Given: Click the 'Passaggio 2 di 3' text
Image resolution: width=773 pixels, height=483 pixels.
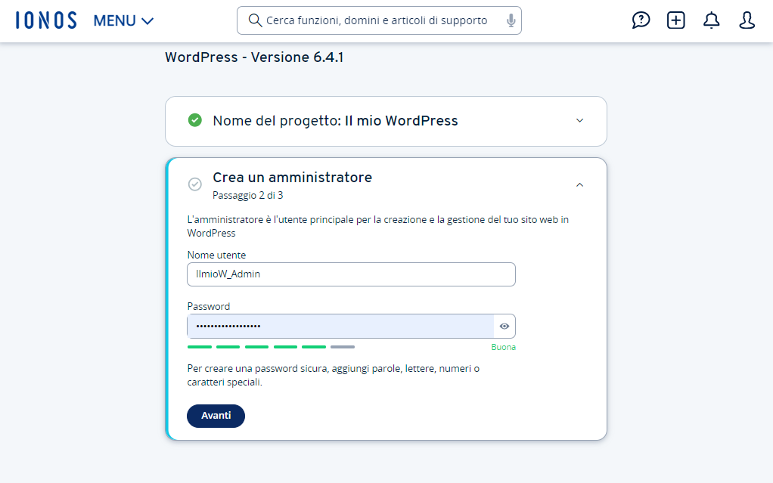Looking at the screenshot, I should 247,195.
